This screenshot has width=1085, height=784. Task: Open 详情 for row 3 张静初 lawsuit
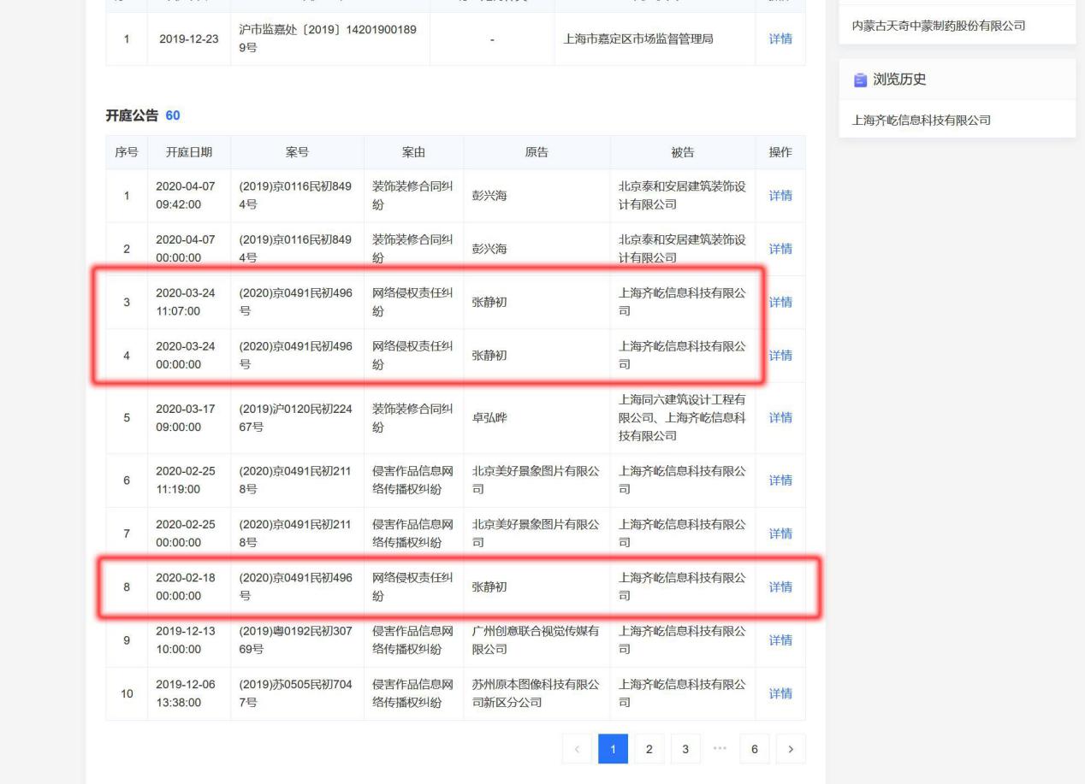tap(780, 302)
